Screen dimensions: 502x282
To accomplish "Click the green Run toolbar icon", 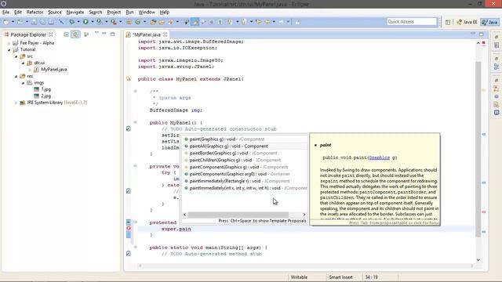I will [x=85, y=22].
